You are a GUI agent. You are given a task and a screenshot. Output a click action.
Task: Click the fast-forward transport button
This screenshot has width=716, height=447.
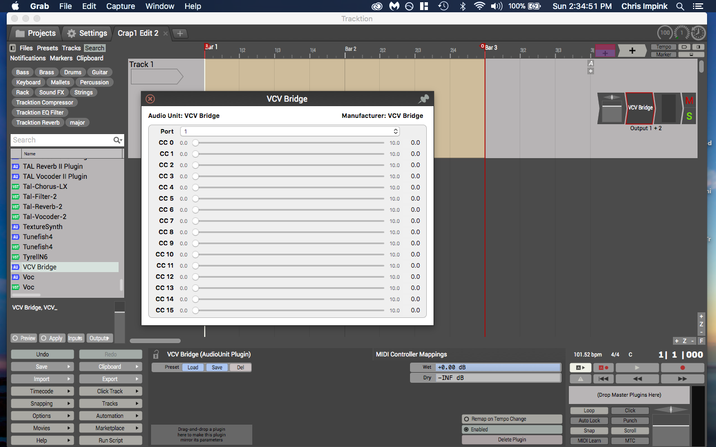point(682,379)
